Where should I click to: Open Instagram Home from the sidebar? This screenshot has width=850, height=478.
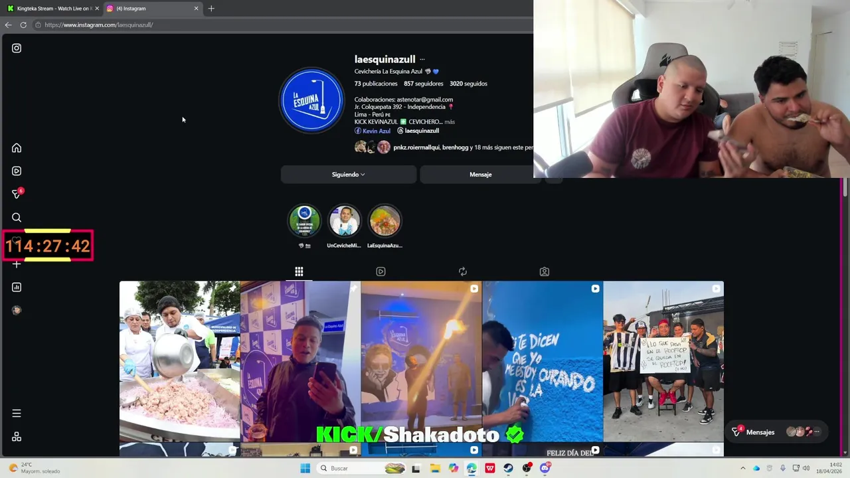coord(17,148)
